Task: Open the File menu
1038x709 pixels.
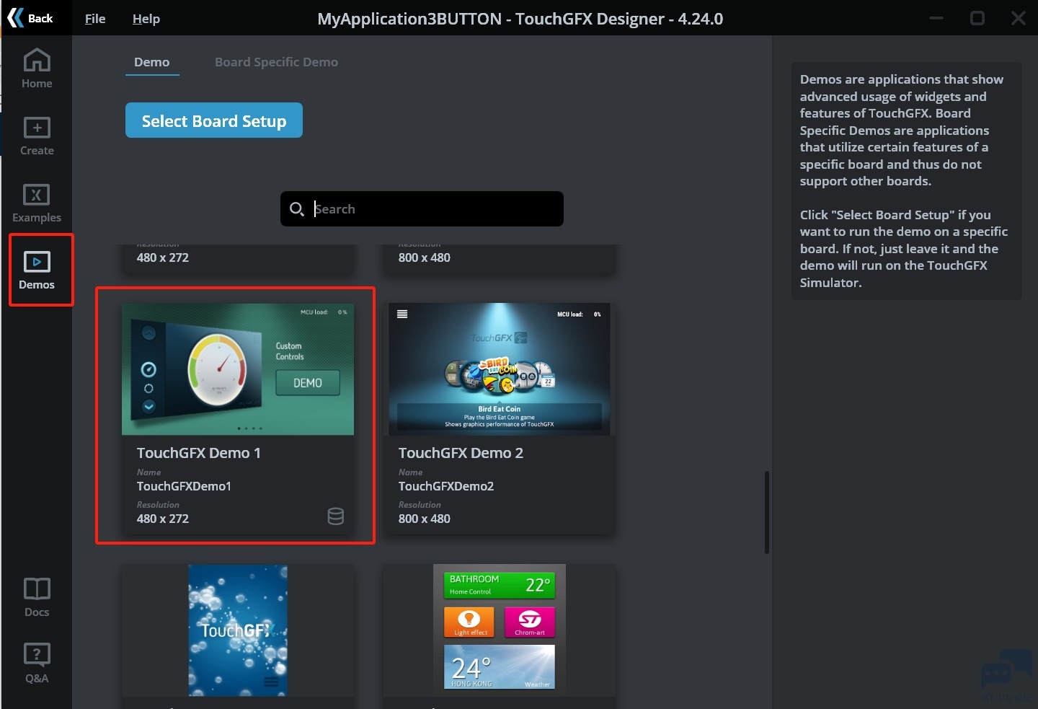Action: click(x=95, y=19)
